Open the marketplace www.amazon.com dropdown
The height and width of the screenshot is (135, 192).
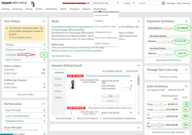tap(105, 3)
